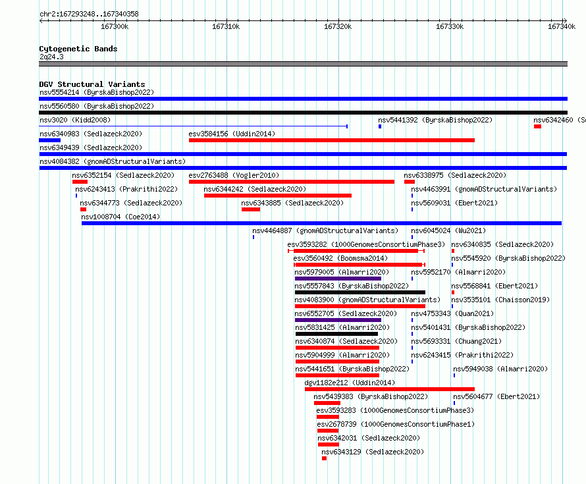Image resolution: width=586 pixels, height=484 pixels.
Task: Select esv3593283 (1000GenomesConsortiumPhase3) label
Action: pos(396,410)
